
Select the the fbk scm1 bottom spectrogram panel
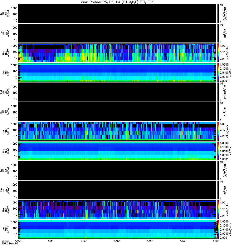(117, 229)
